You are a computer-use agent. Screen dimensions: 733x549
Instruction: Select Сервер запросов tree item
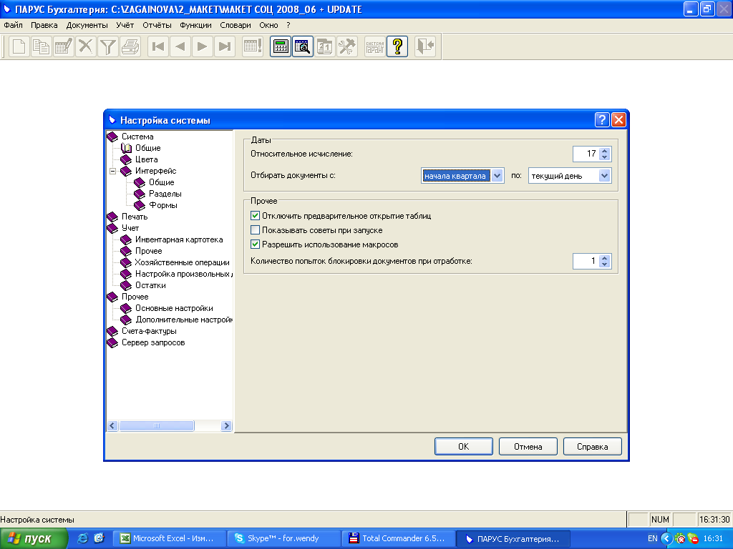153,342
